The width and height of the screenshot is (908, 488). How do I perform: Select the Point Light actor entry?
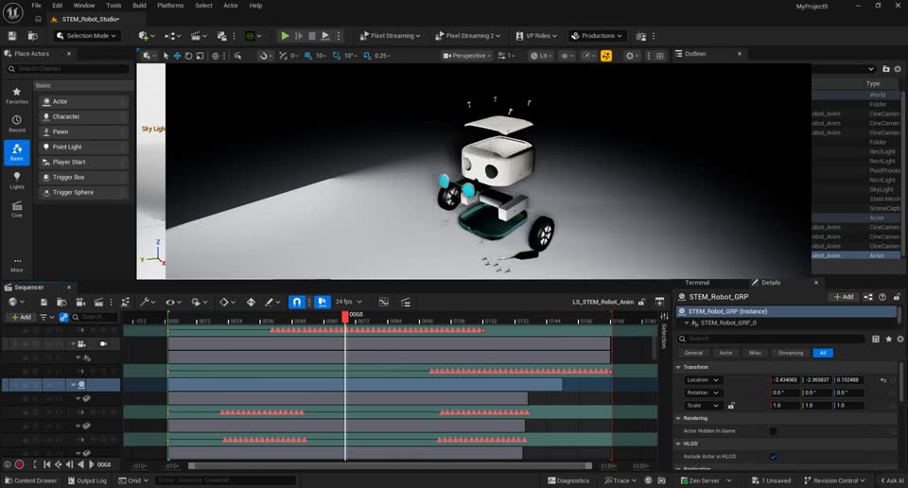83,147
